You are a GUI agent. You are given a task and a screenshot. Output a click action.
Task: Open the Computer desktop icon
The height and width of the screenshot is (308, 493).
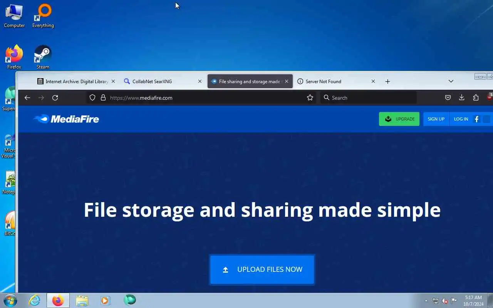tap(14, 16)
